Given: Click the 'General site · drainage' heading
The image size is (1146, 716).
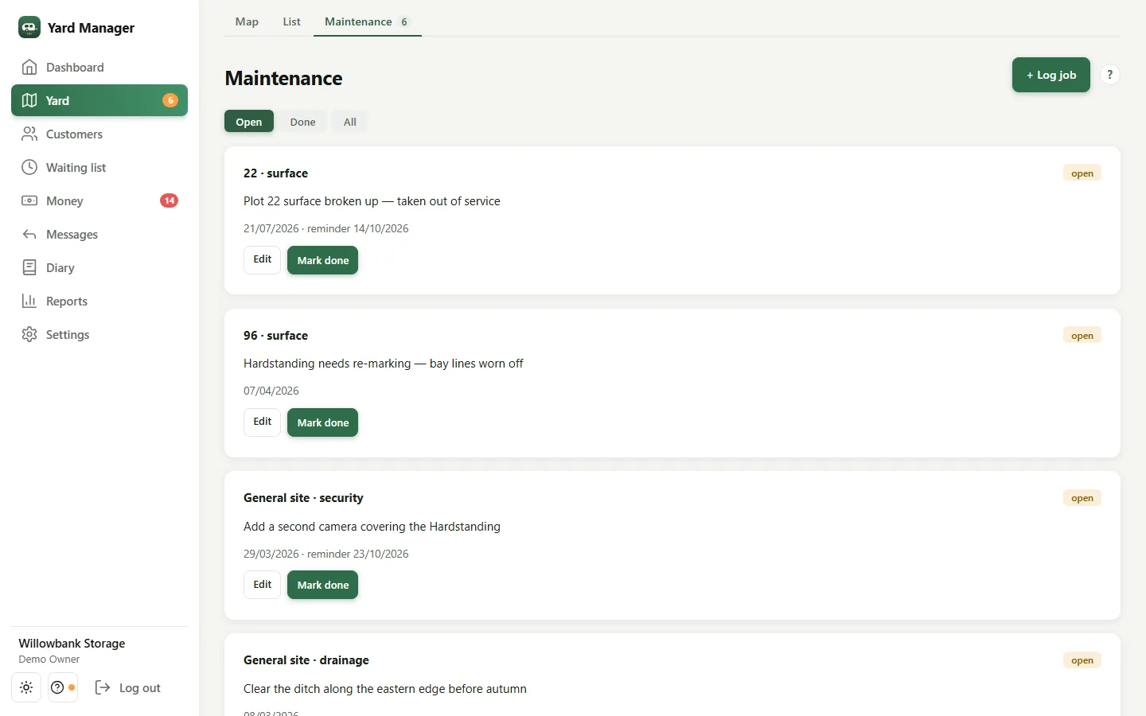Looking at the screenshot, I should [306, 660].
